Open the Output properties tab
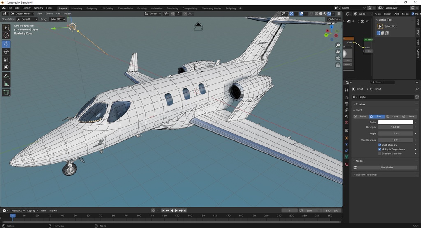Viewport: 421px width, 228px height. pyautogui.click(x=347, y=104)
